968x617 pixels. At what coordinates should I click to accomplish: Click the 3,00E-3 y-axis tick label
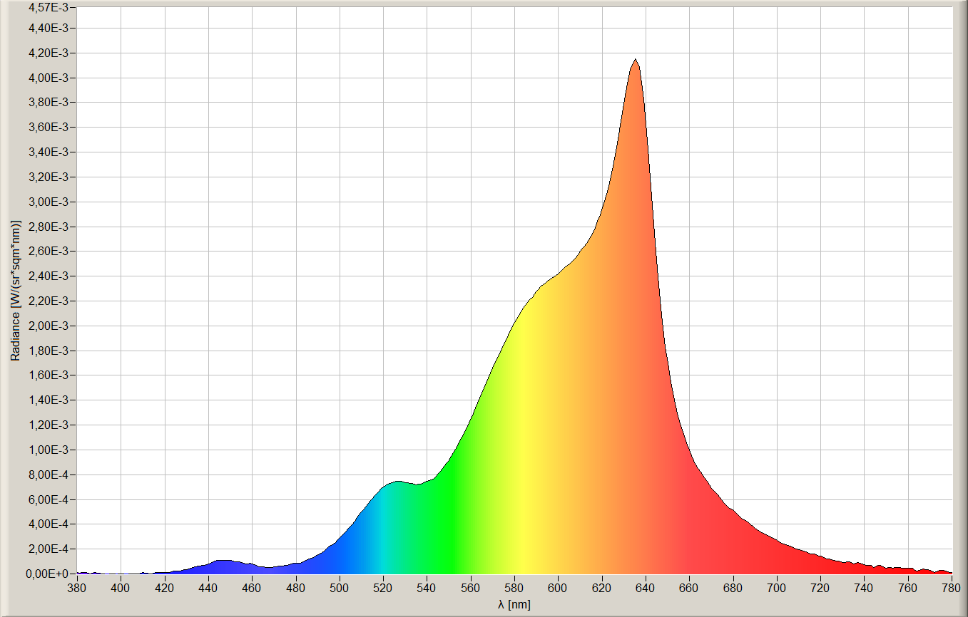pyautogui.click(x=49, y=202)
